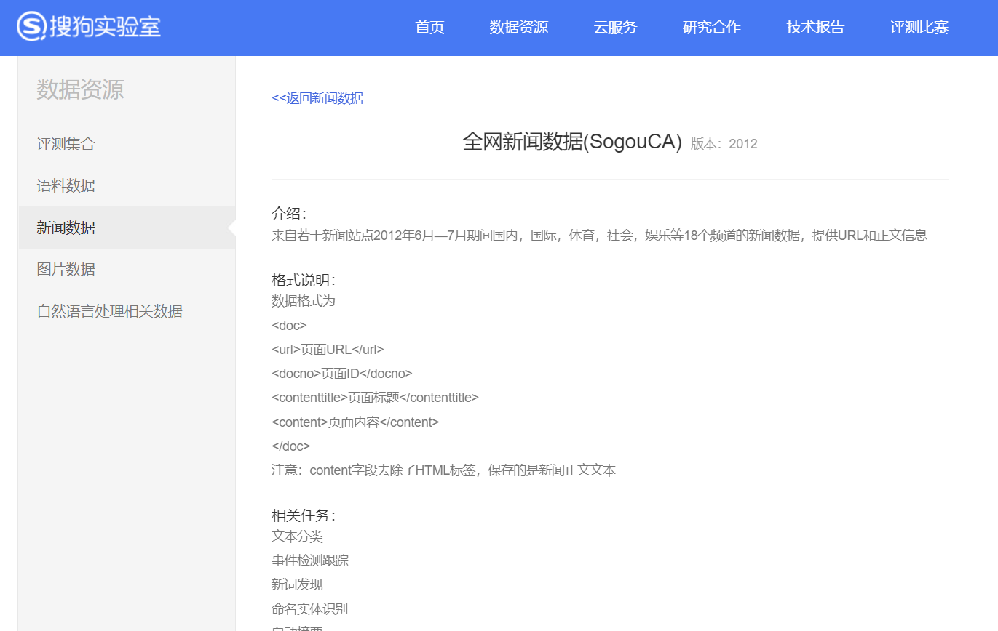The height and width of the screenshot is (631, 998).
Task: Click the Sogou Labs logo icon
Action: (x=32, y=27)
